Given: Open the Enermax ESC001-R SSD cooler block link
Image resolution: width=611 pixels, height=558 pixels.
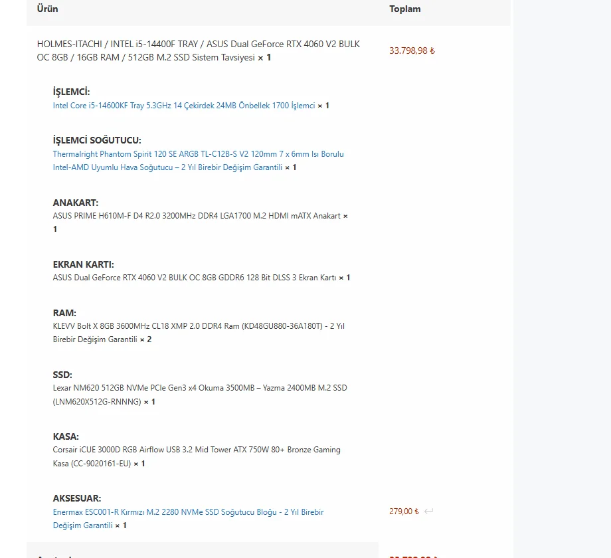Looking at the screenshot, I should [x=188, y=519].
